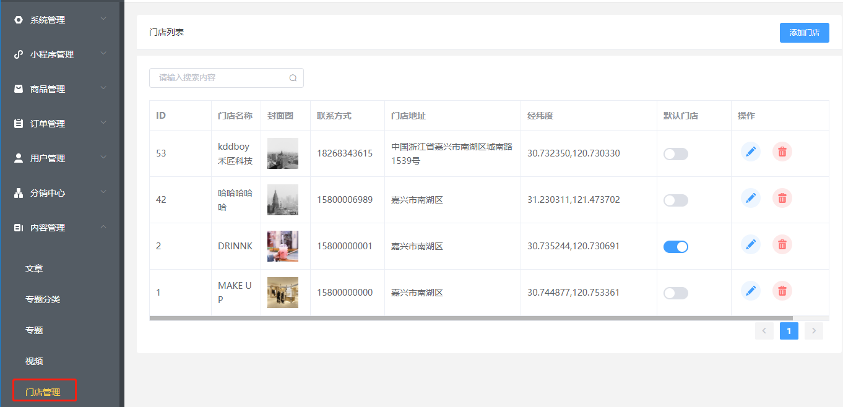Screen dimensions: 843x407
Task: Click the 添加门店 button
Action: tap(805, 32)
